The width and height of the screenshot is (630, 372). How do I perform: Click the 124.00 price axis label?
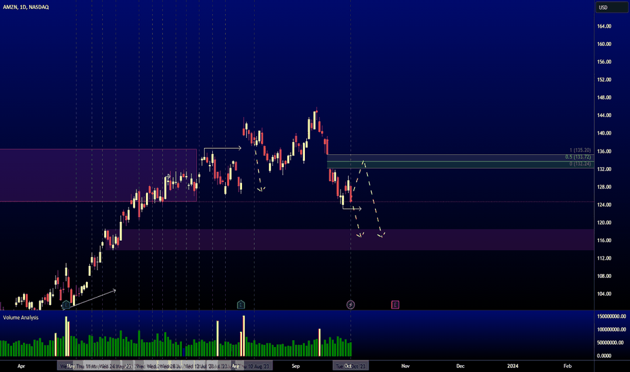pyautogui.click(x=604, y=205)
